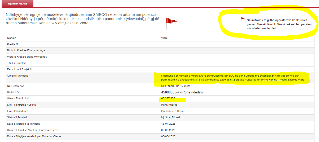
Task: Click the Punë Publike contract type value
Action: 169,105
